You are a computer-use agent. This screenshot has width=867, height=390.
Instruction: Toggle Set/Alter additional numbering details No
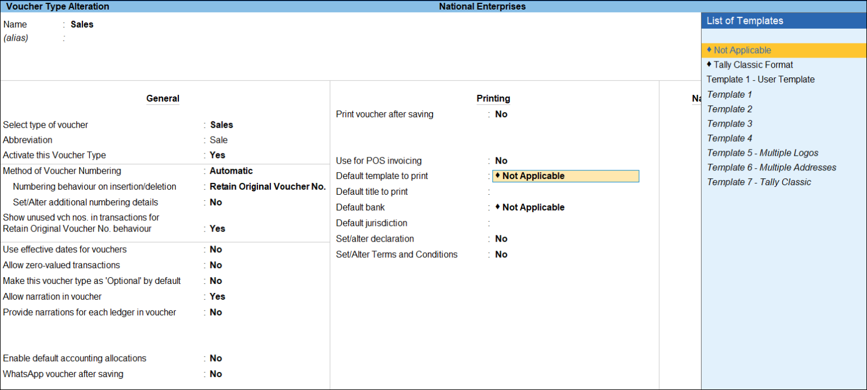pyautogui.click(x=216, y=203)
